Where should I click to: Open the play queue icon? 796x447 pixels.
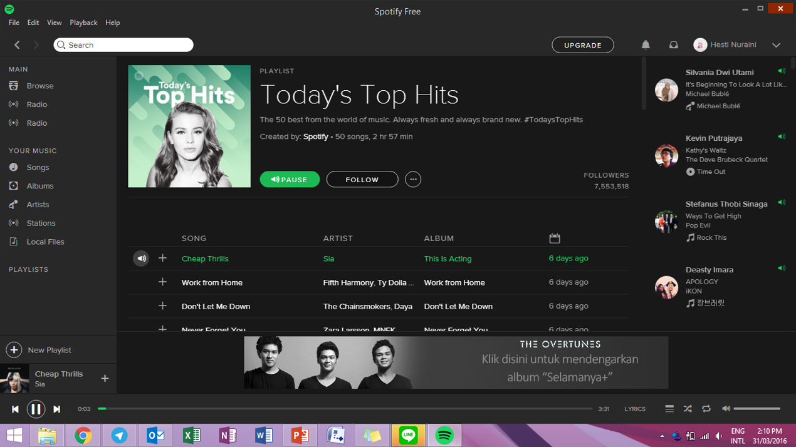[x=669, y=409]
